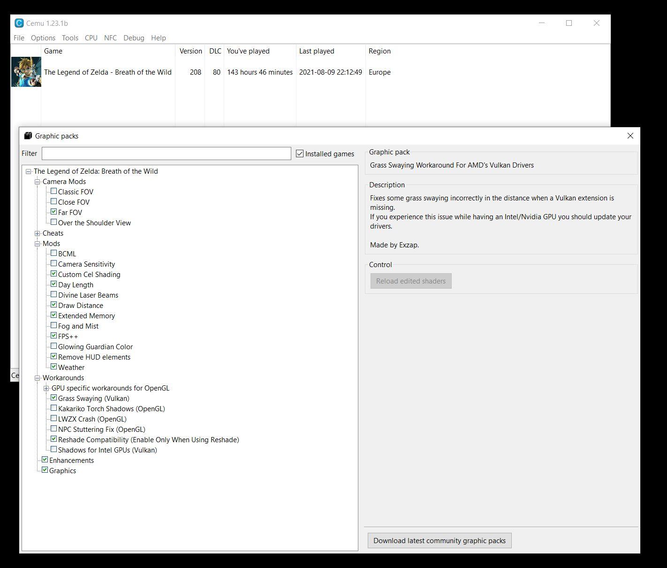
Task: Uncheck the Day Length checkbox
Action: pos(53,284)
